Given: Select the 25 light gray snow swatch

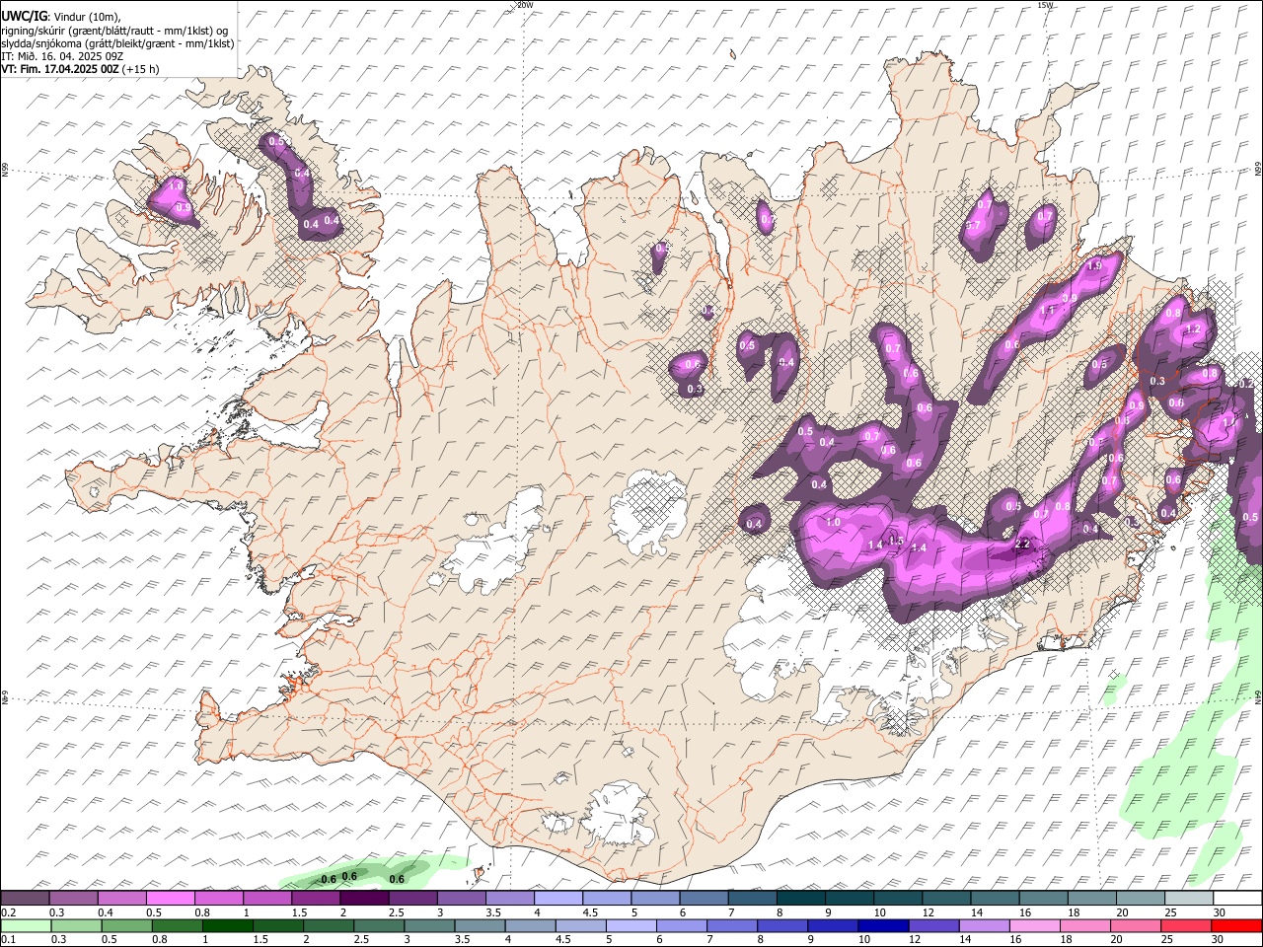Looking at the screenshot, I should click(1189, 898).
